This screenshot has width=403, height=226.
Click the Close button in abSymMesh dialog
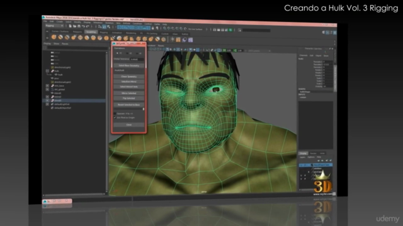(128, 125)
